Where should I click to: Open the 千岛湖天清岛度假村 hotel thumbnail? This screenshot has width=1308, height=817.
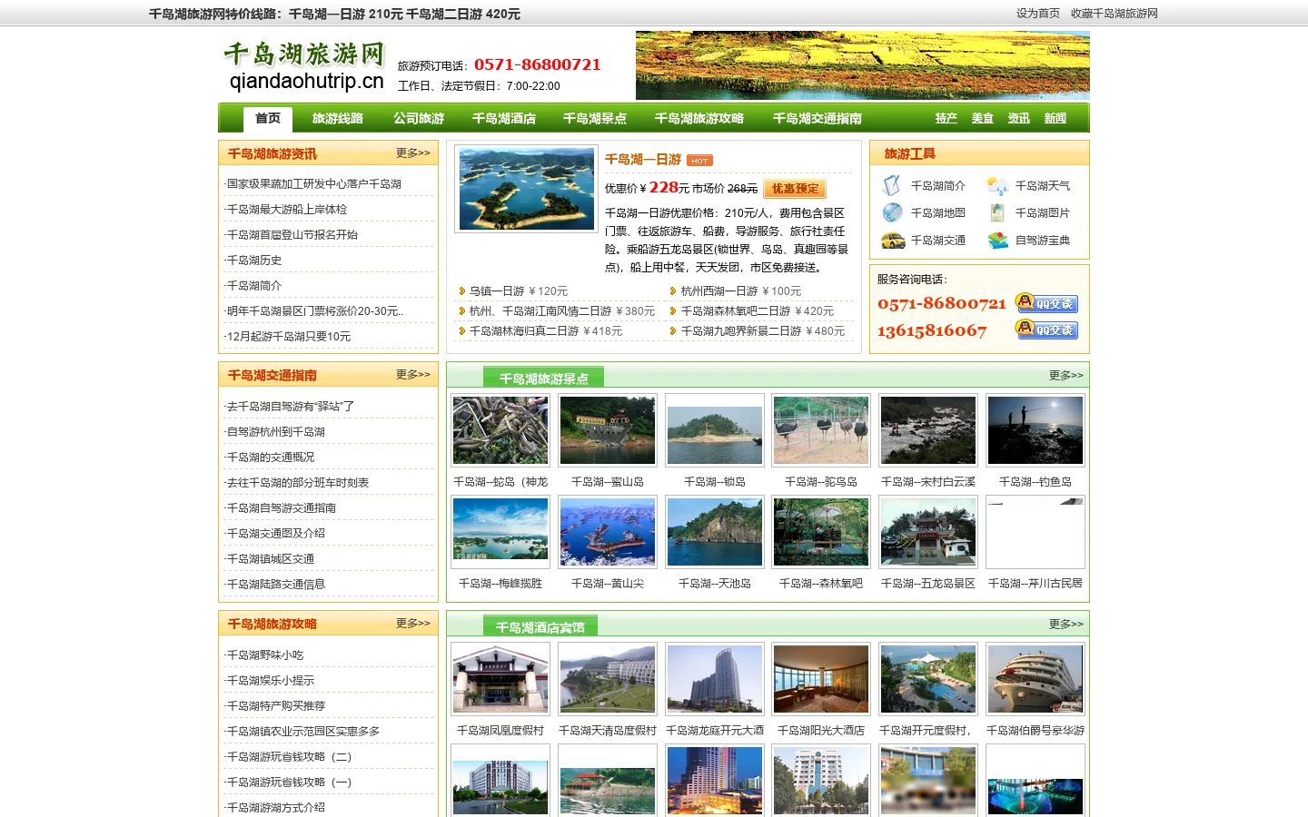608,679
